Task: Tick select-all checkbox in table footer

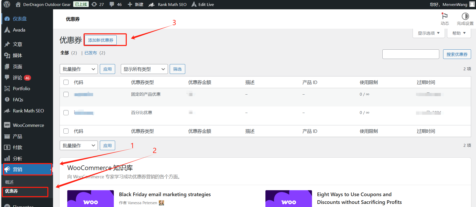Action: click(66, 131)
